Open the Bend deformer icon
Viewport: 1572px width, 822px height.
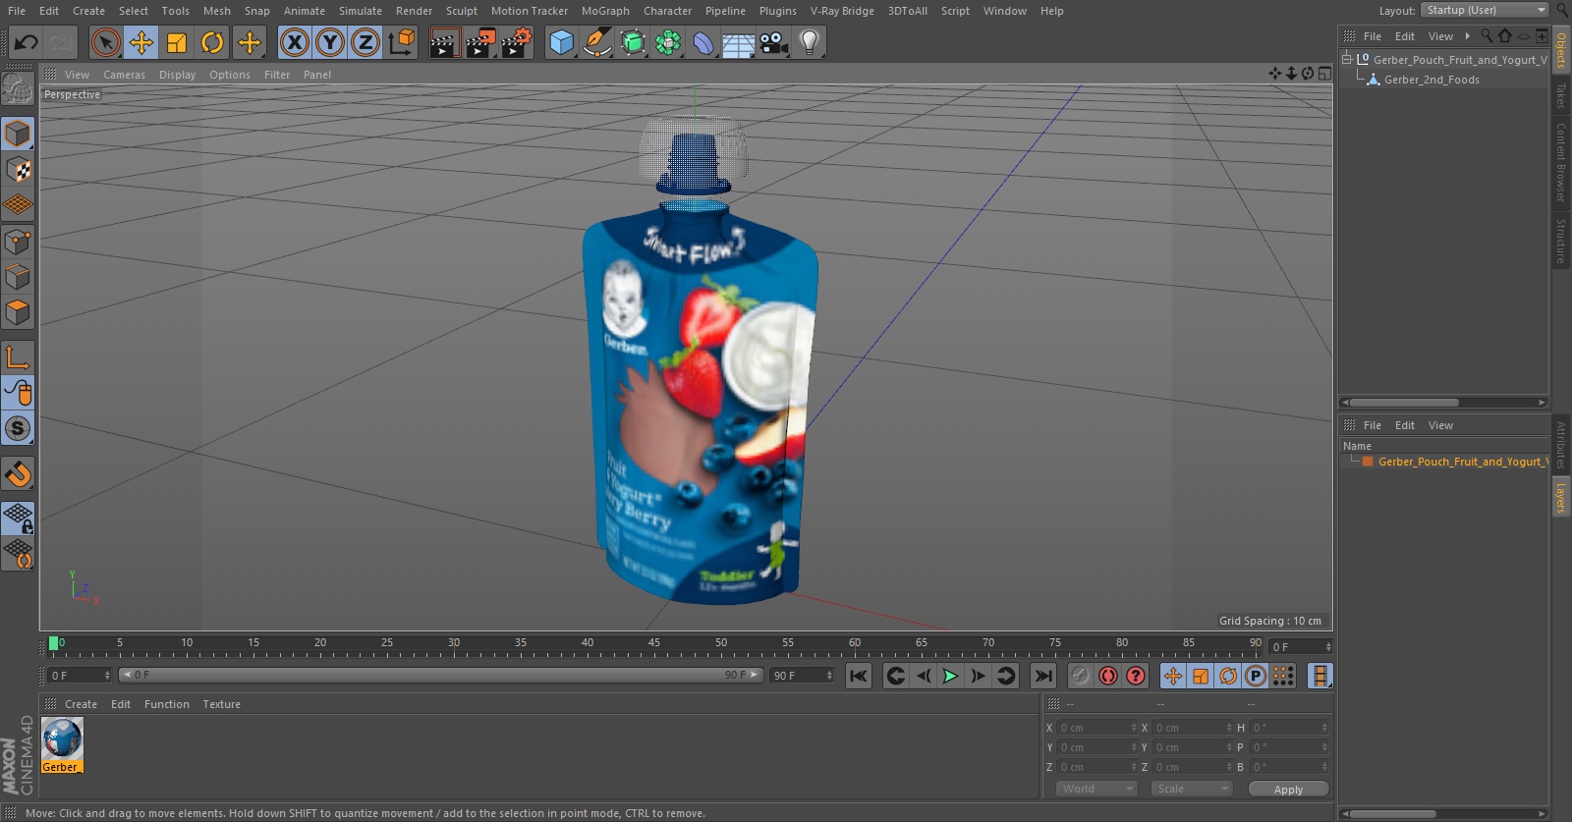coord(703,42)
